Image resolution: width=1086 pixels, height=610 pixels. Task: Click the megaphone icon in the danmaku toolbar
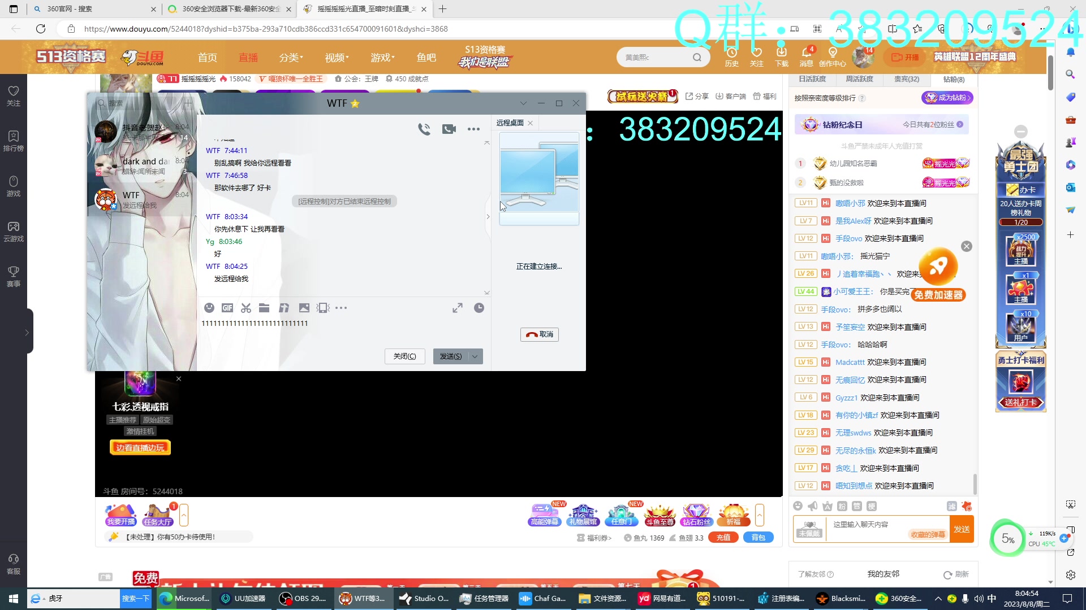tap(813, 506)
